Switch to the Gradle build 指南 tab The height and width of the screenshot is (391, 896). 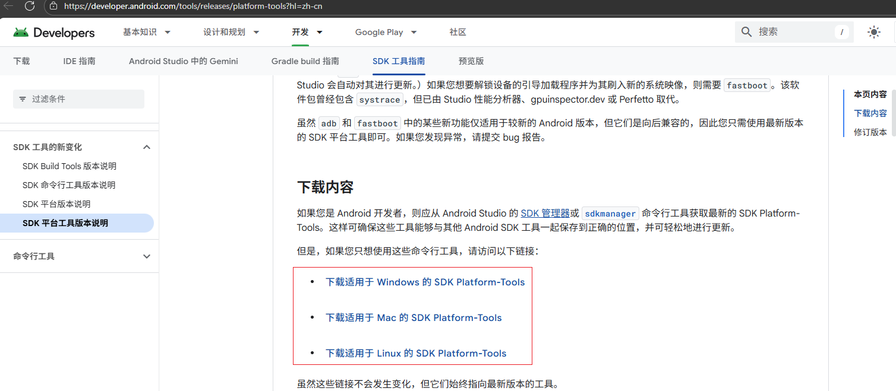pos(305,61)
